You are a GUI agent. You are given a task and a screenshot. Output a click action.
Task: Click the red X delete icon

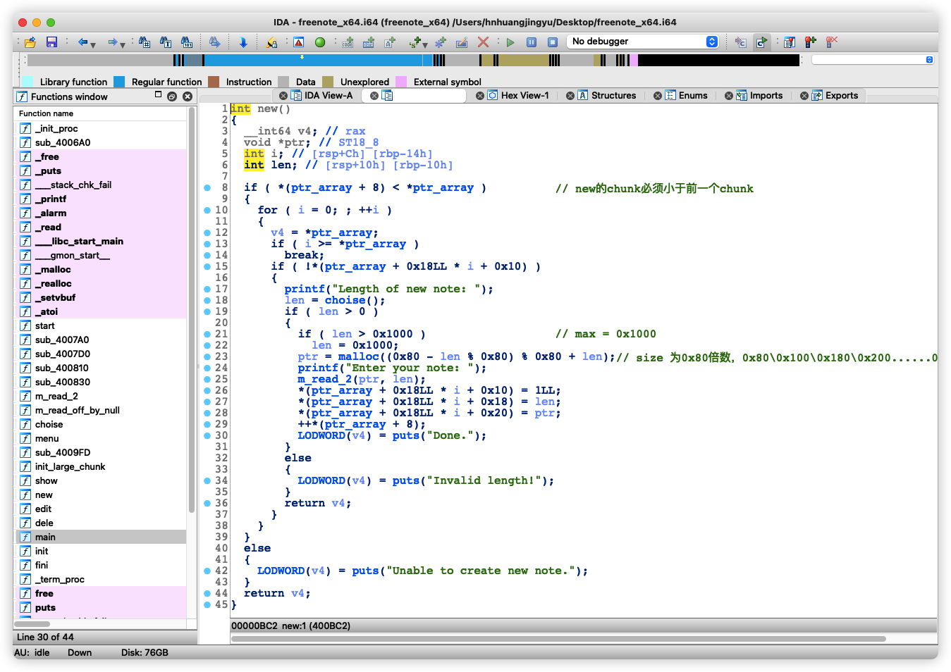click(x=483, y=42)
